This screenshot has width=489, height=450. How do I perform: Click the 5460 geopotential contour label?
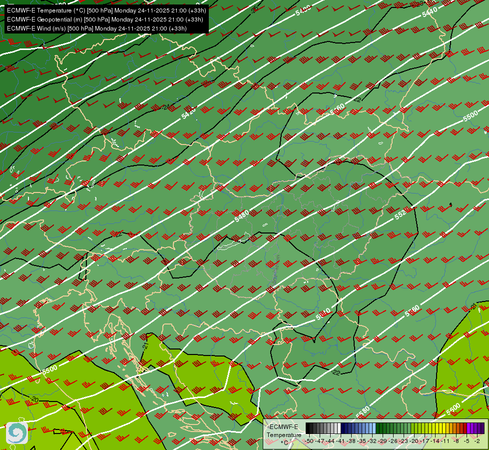point(338,109)
